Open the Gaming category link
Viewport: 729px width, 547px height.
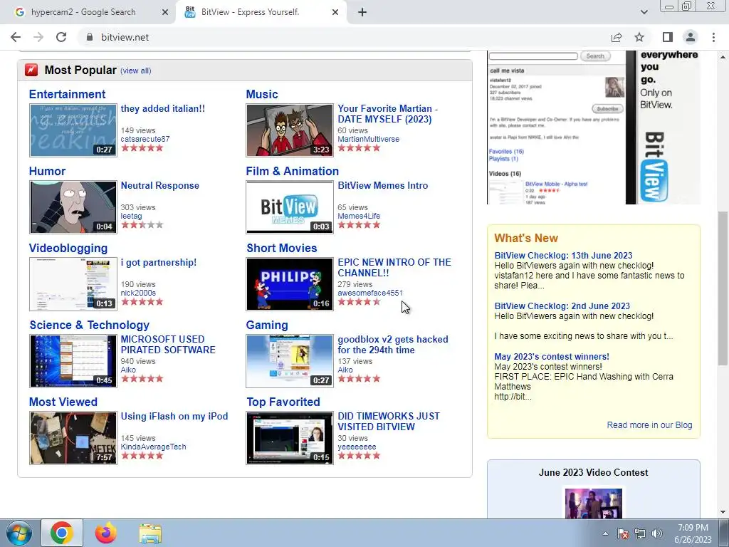click(267, 325)
